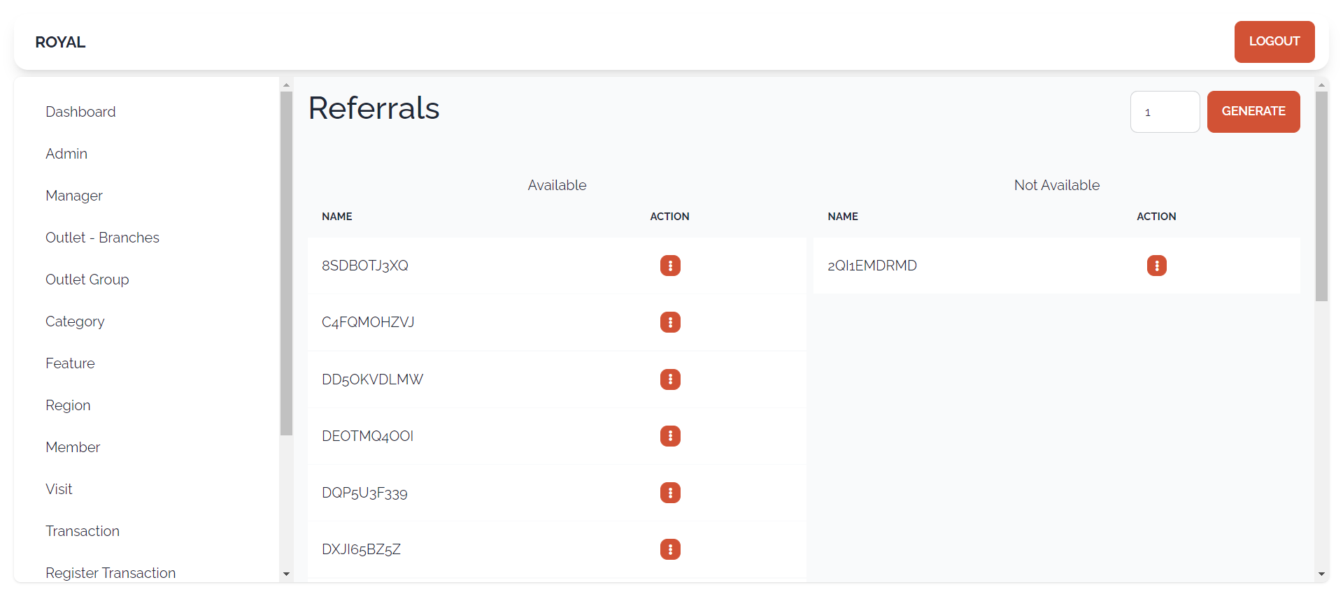
Task: Click the main content scrollbar thumb
Action: [x=1321, y=196]
